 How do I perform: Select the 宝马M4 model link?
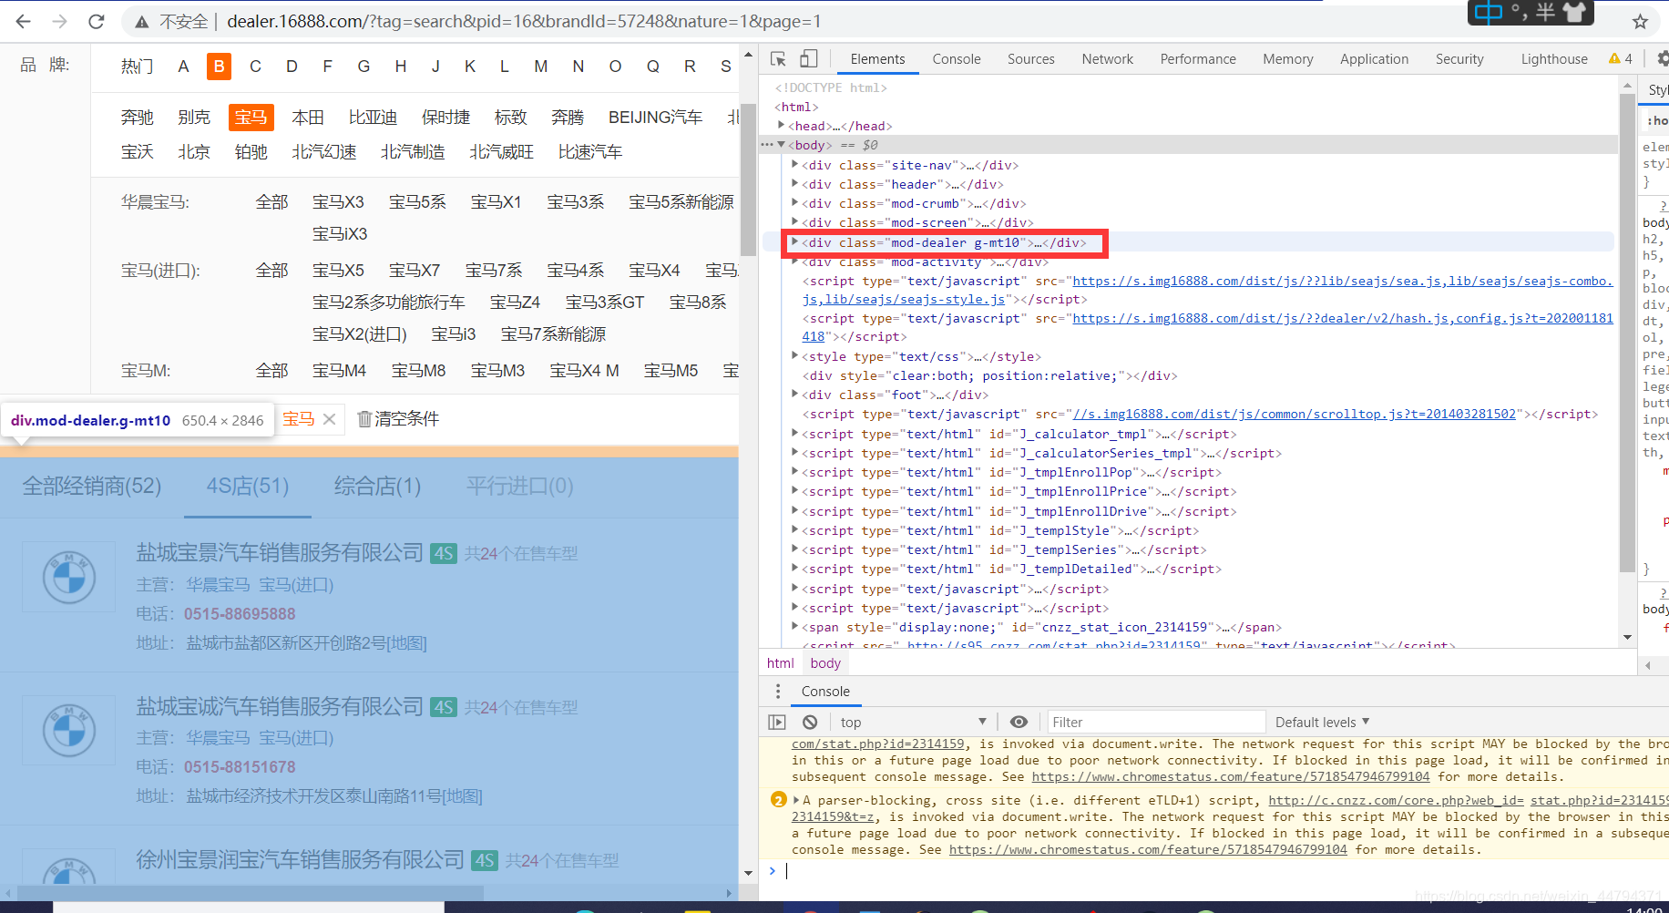point(339,370)
